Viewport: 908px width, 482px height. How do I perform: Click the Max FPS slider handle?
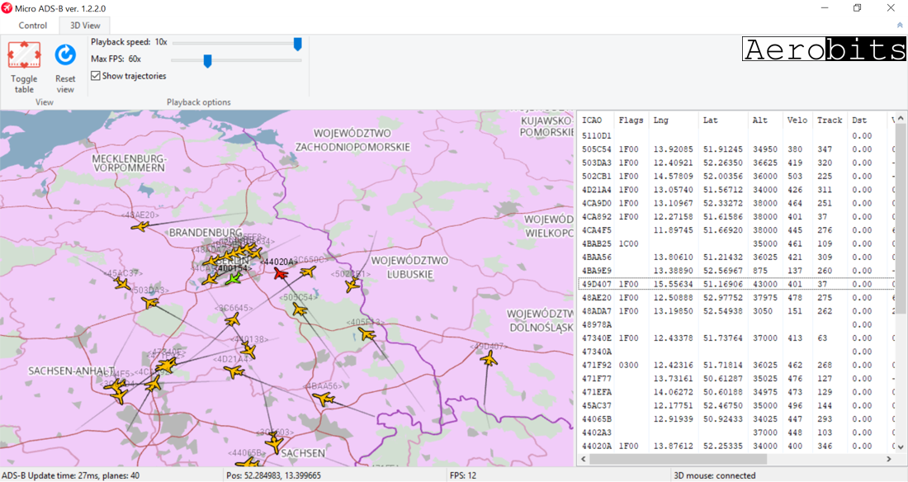207,60
